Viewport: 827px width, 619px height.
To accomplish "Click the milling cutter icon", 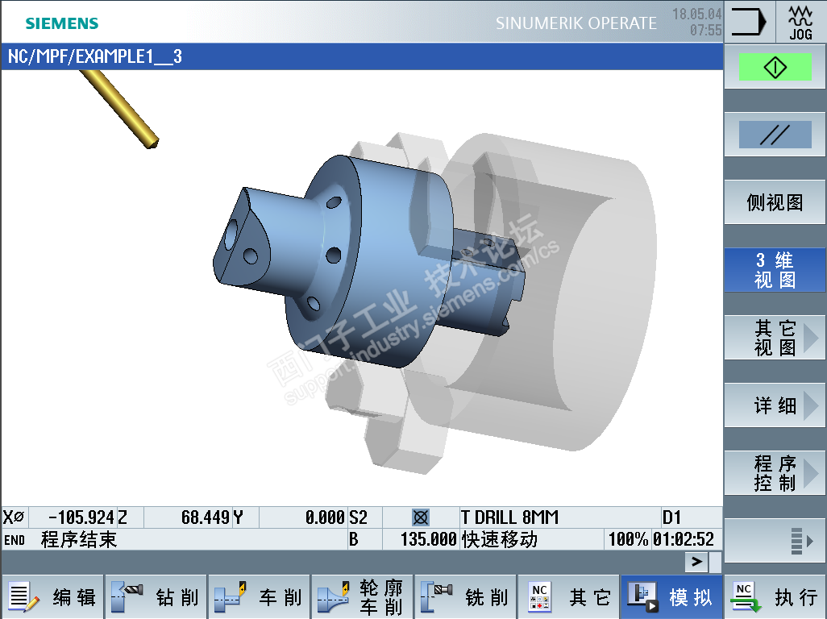I will pos(437,597).
